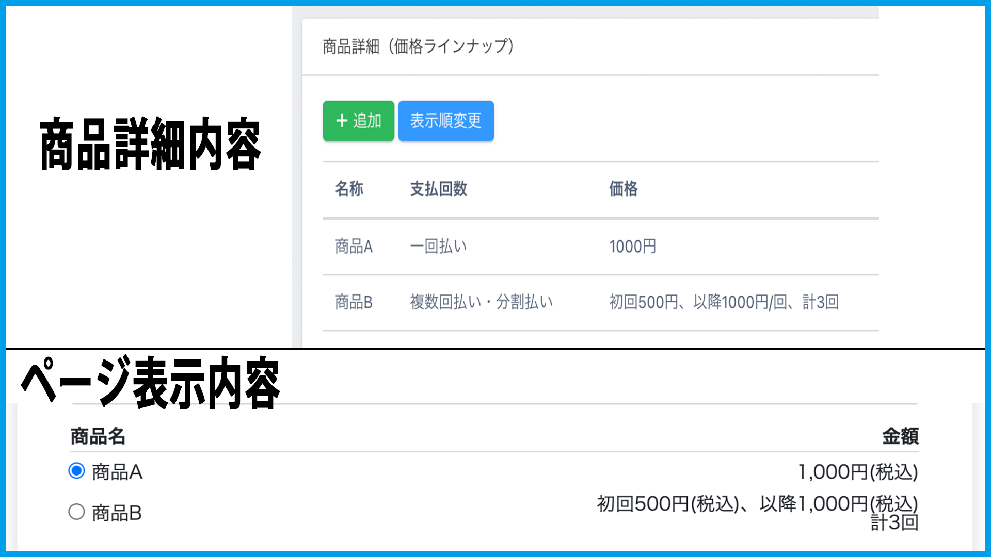The width and height of the screenshot is (991, 557).
Task: Click the 名称 column header
Action: pyautogui.click(x=349, y=189)
